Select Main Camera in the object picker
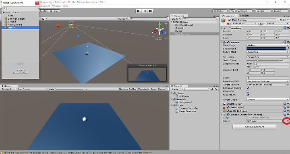This screenshot has height=154, width=290. [21, 24]
